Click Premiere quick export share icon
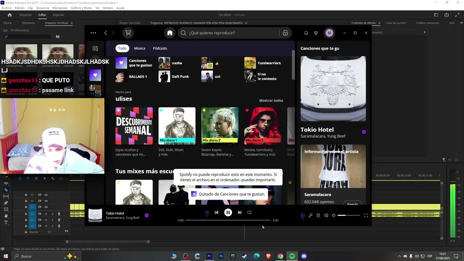This screenshot has height=261, width=464. pyautogui.click(x=447, y=15)
